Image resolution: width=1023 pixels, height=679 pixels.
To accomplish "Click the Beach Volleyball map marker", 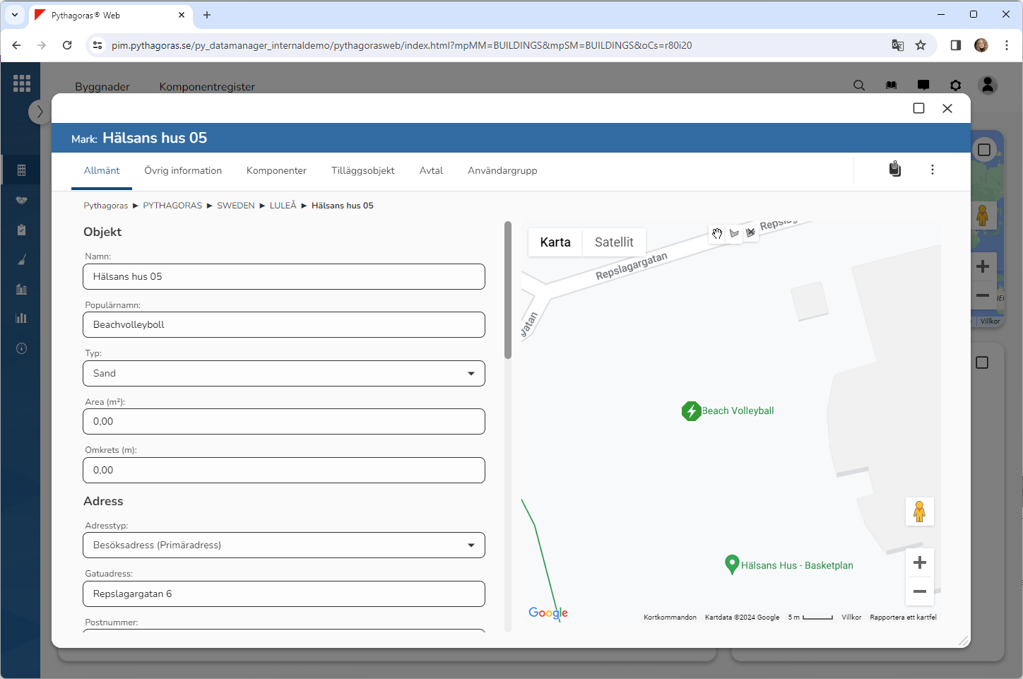I will point(690,411).
